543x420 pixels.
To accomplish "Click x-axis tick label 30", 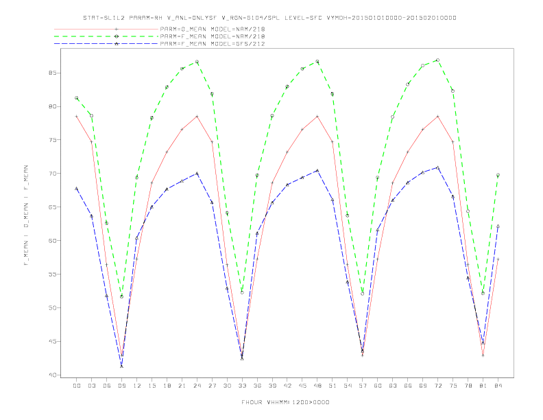I will 227,386.
